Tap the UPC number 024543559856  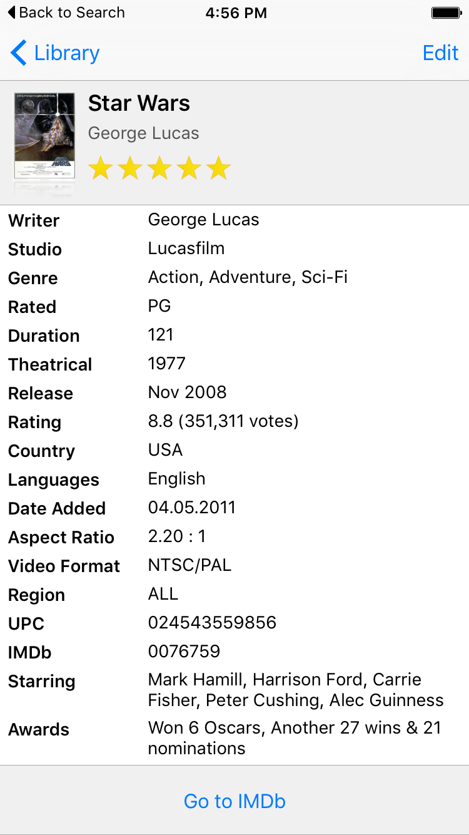point(212,622)
